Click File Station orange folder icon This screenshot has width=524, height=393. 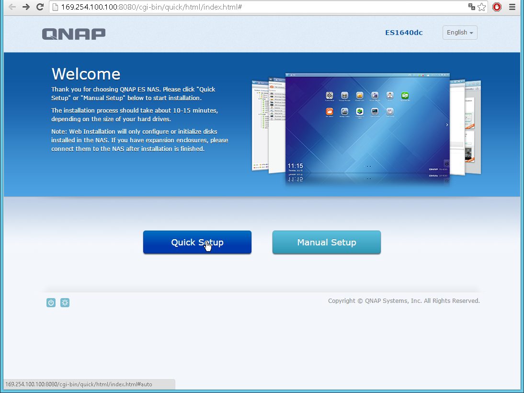pos(330,112)
